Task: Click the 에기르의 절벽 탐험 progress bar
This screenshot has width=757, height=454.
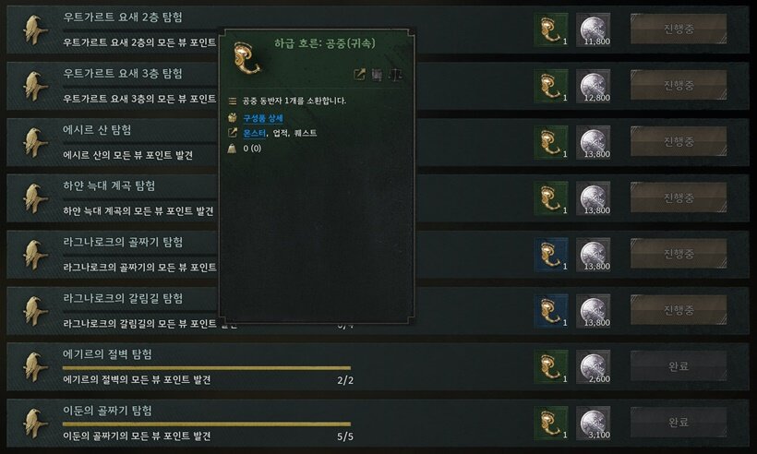Action: (x=207, y=368)
